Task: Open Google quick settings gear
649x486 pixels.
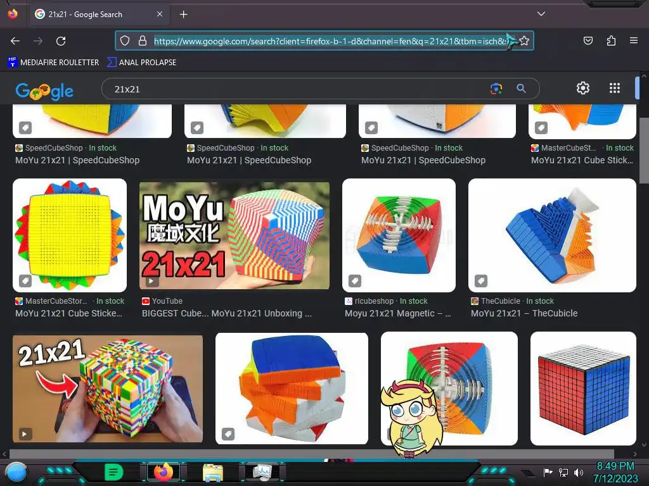Action: [x=583, y=88]
